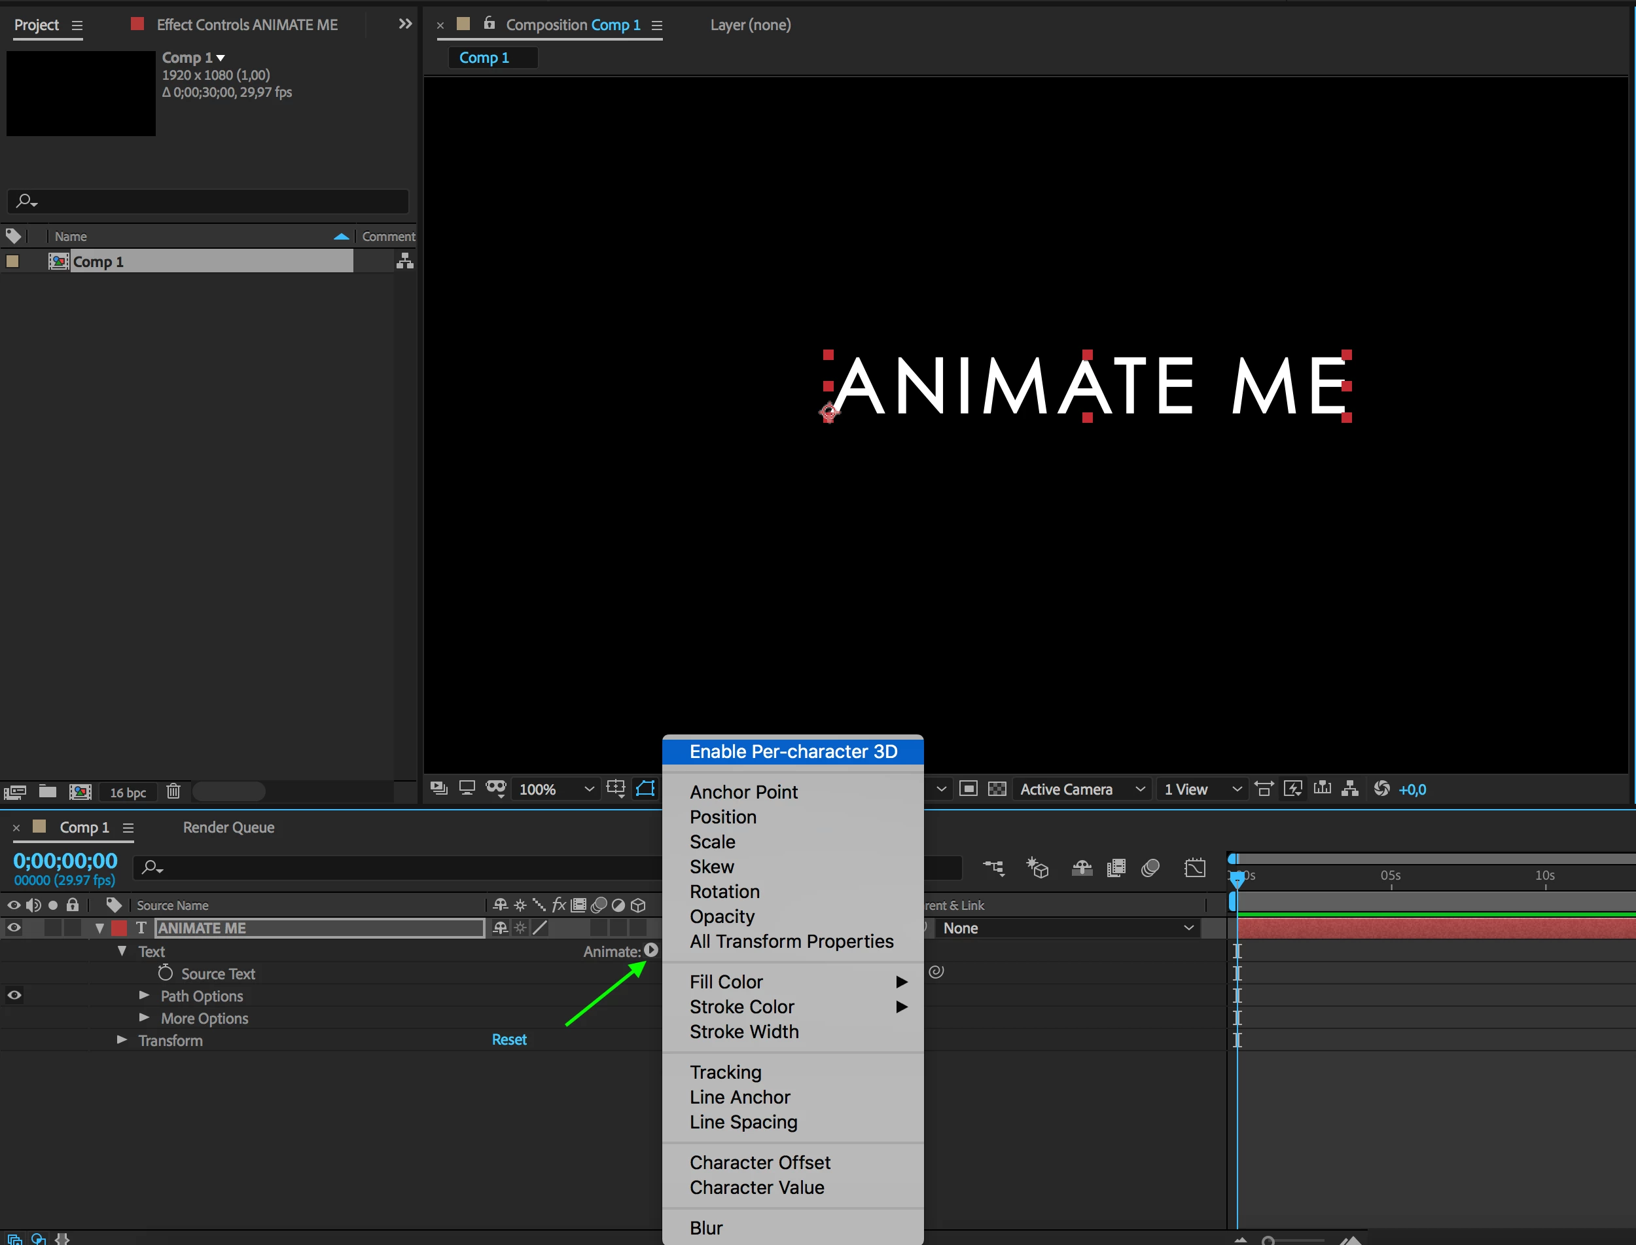The height and width of the screenshot is (1245, 1636).
Task: Select Enable Per-character 3D menu item
Action: [x=793, y=751]
